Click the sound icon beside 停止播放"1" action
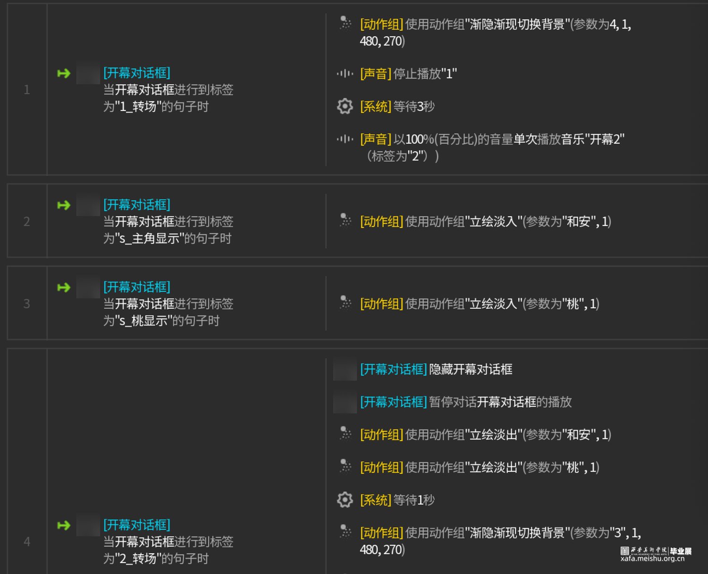The width and height of the screenshot is (708, 574). point(345,74)
